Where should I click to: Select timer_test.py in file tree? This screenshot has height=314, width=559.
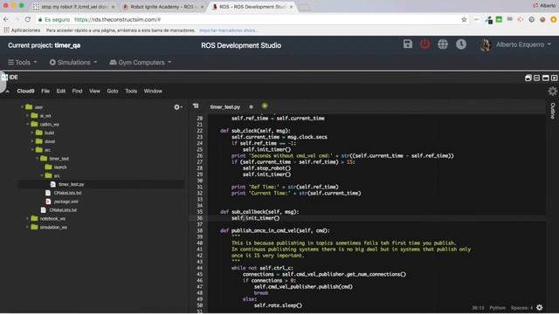coord(71,184)
